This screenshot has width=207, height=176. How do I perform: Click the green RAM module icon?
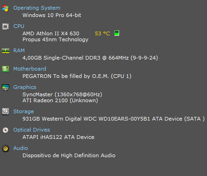click(x=5, y=51)
